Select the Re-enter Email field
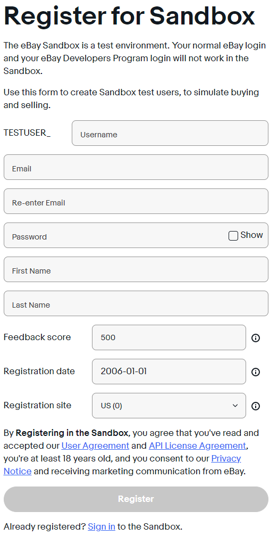This screenshot has width=278, height=536. pyautogui.click(x=136, y=201)
